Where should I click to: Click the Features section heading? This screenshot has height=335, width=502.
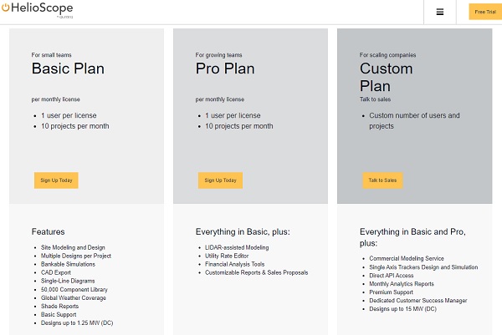pyautogui.click(x=48, y=231)
